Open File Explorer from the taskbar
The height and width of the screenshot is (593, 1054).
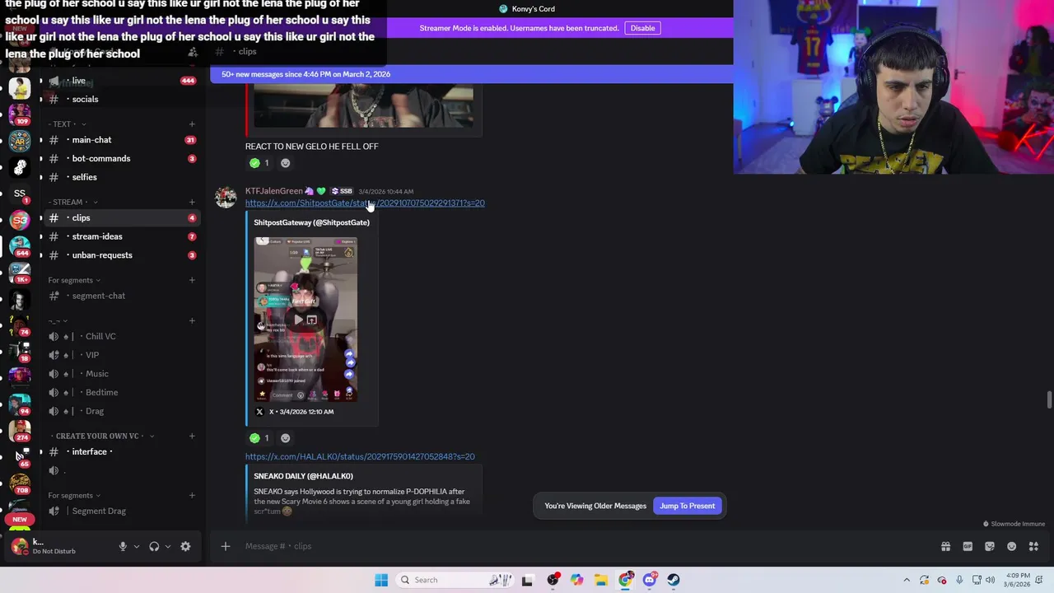coord(601,580)
